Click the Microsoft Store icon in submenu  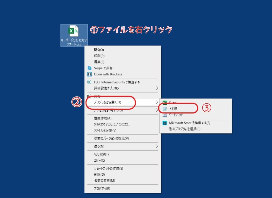click(165, 123)
